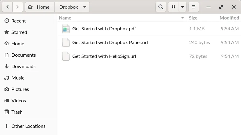
Task: Open Starred in the sidebar
Action: (19, 32)
